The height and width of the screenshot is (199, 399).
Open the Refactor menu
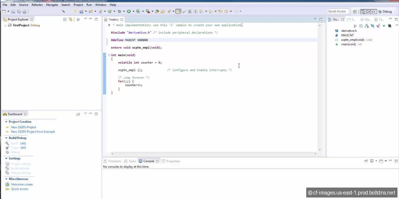(37, 4)
